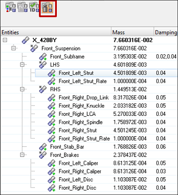This screenshot has height=195, width=178.
Task: Collapse the Front_Suspension tree node
Action: pyautogui.click(x=13, y=48)
